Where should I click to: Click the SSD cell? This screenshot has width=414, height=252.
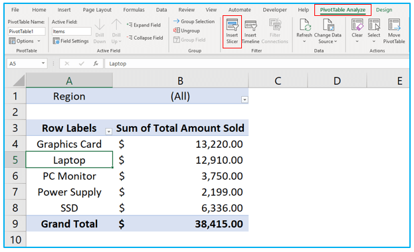click(69, 208)
